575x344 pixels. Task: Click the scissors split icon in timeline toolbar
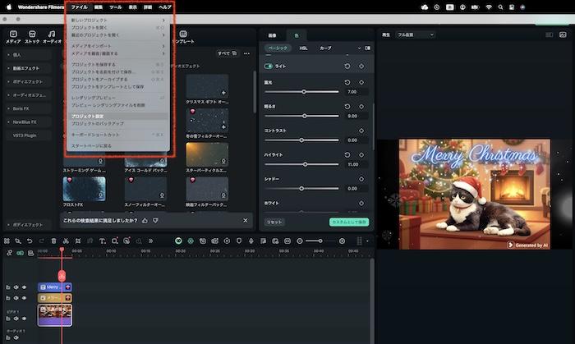click(x=67, y=241)
